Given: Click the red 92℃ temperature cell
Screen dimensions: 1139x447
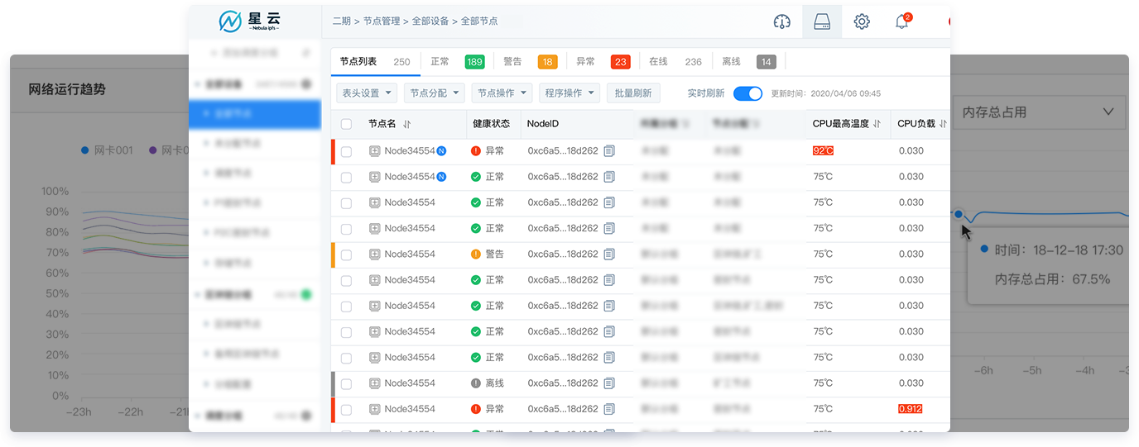Looking at the screenshot, I should coord(823,151).
